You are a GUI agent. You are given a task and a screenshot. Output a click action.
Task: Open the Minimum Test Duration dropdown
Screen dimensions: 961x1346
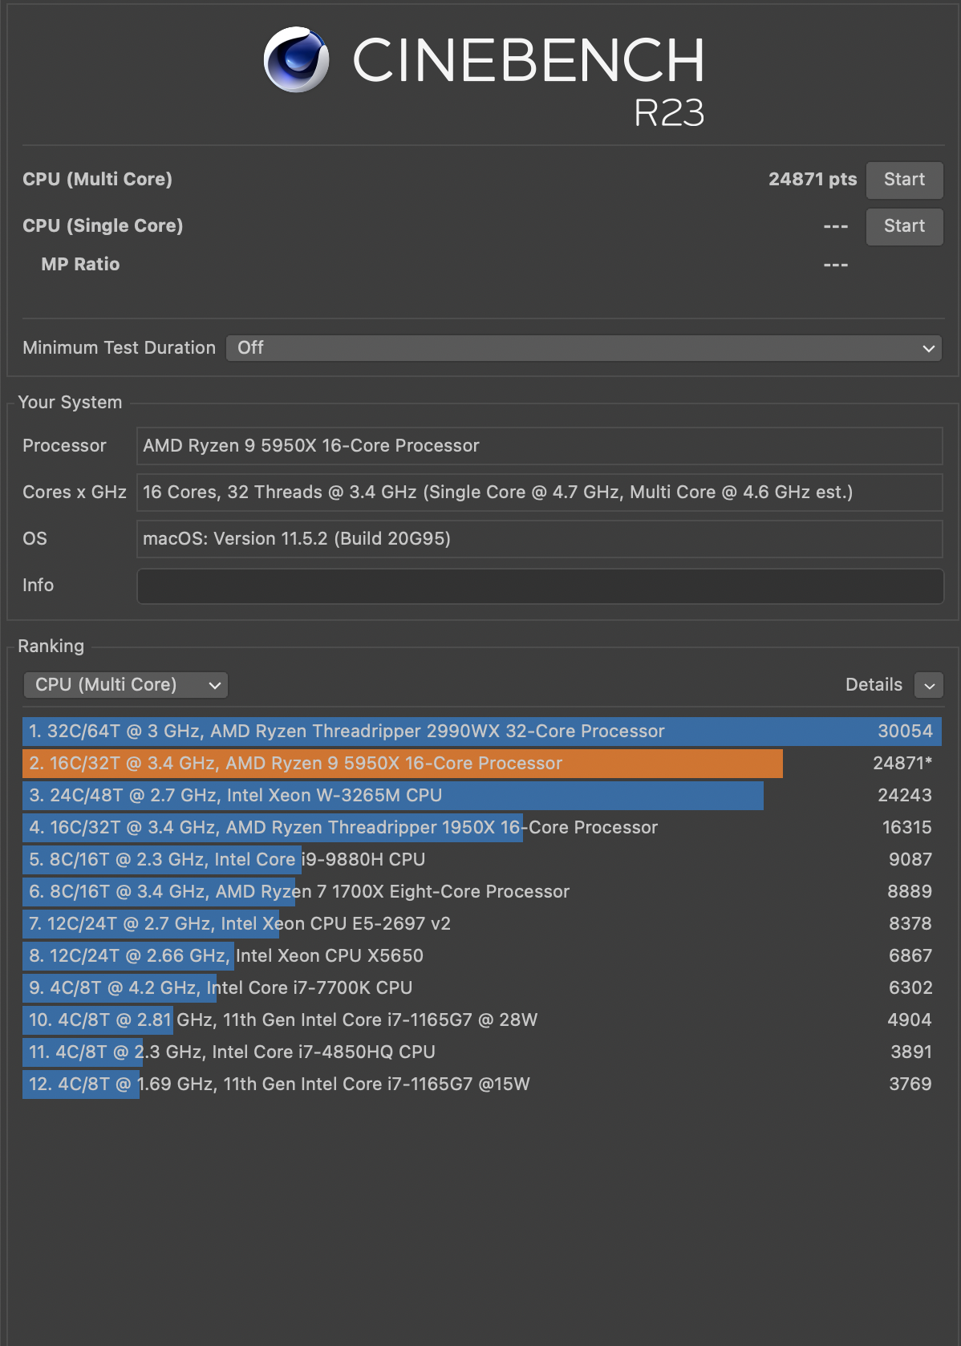(583, 348)
